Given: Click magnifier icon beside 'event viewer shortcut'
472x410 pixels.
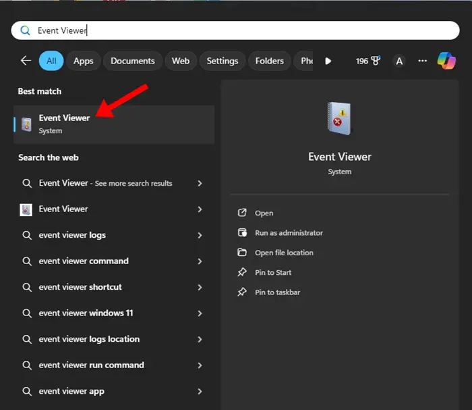Looking at the screenshot, I should 27,287.
